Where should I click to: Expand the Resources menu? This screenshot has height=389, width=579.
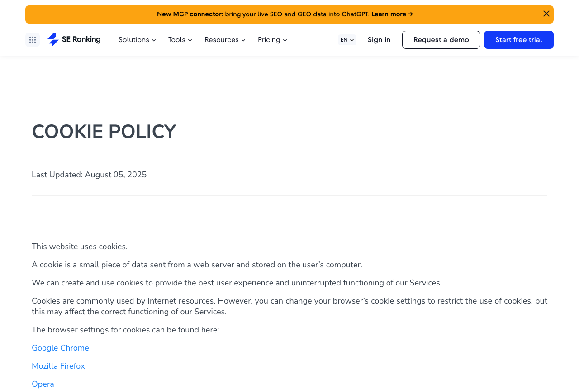pyautogui.click(x=225, y=40)
